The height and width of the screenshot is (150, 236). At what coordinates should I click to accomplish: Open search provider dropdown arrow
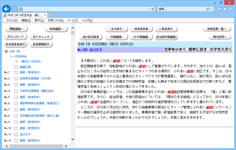(211, 9)
